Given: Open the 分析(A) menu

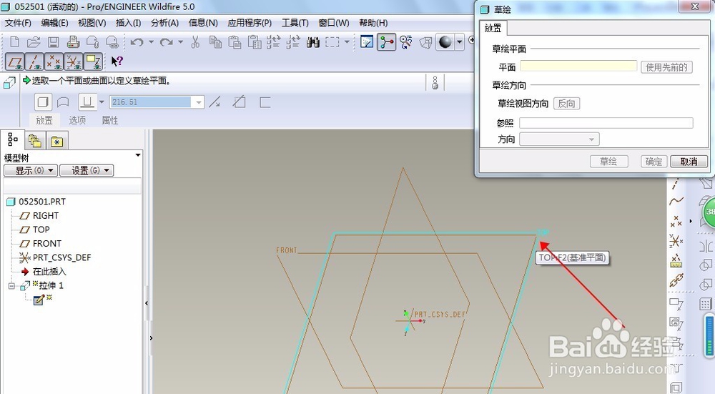Looking at the screenshot, I should point(164,23).
